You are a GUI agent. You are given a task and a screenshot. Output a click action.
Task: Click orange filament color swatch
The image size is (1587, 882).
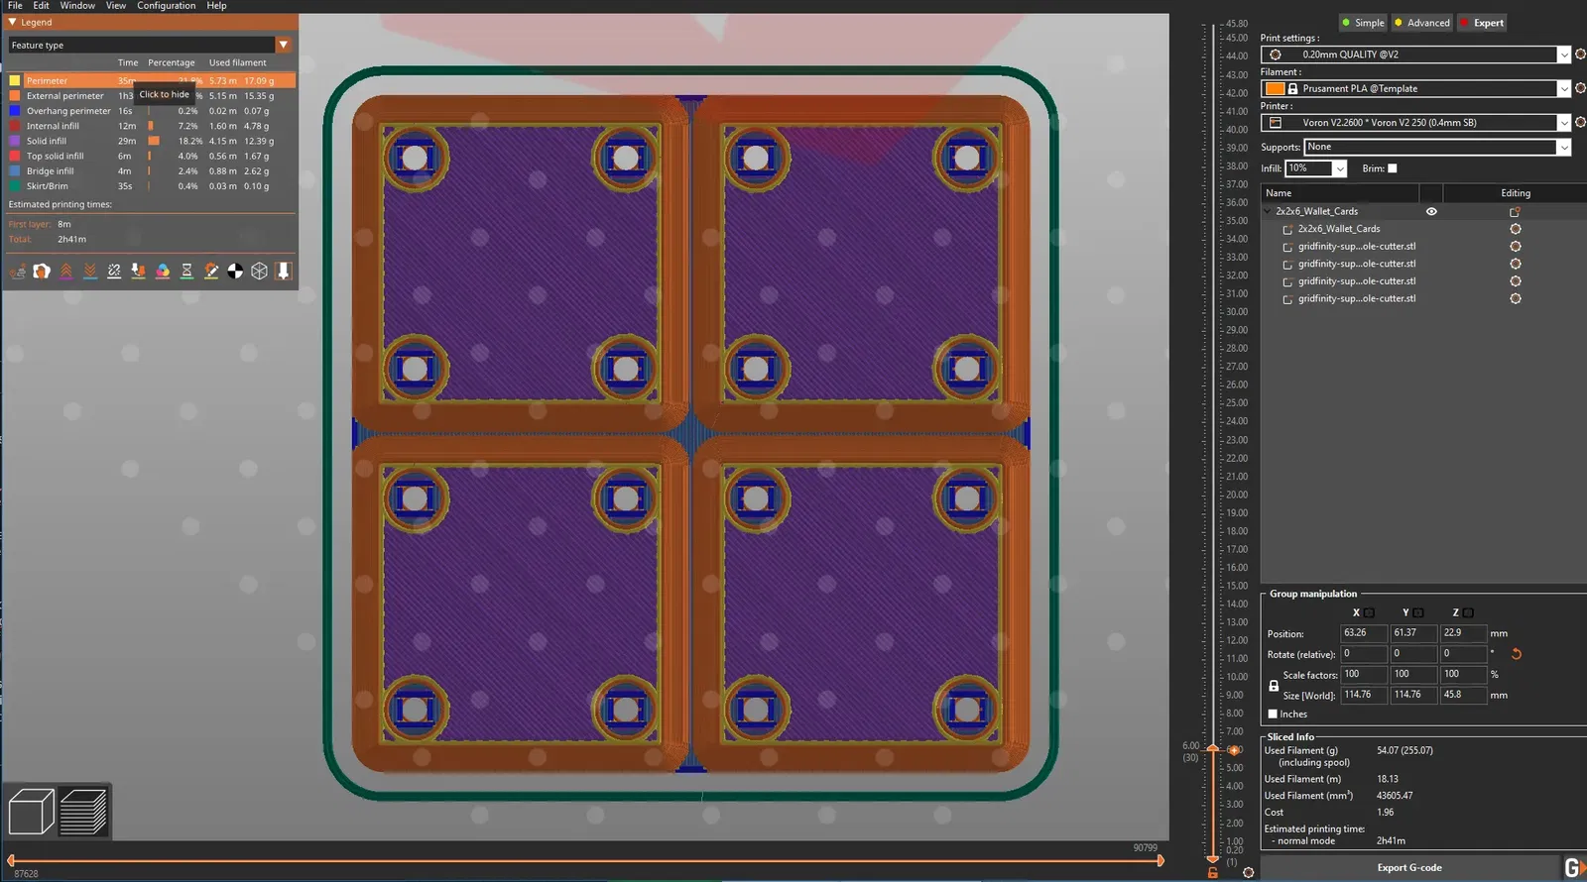pyautogui.click(x=1276, y=89)
